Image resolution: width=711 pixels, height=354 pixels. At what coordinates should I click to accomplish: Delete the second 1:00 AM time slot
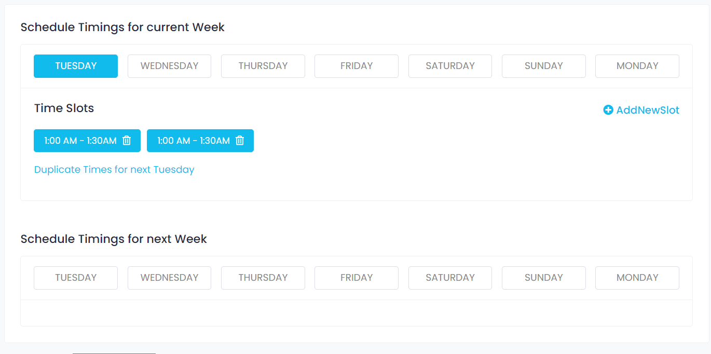240,141
